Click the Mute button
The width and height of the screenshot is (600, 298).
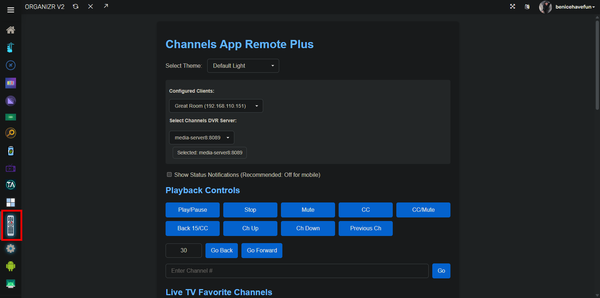[308, 210]
